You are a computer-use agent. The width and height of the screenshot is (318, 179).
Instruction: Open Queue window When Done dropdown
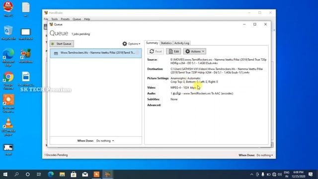(105, 141)
